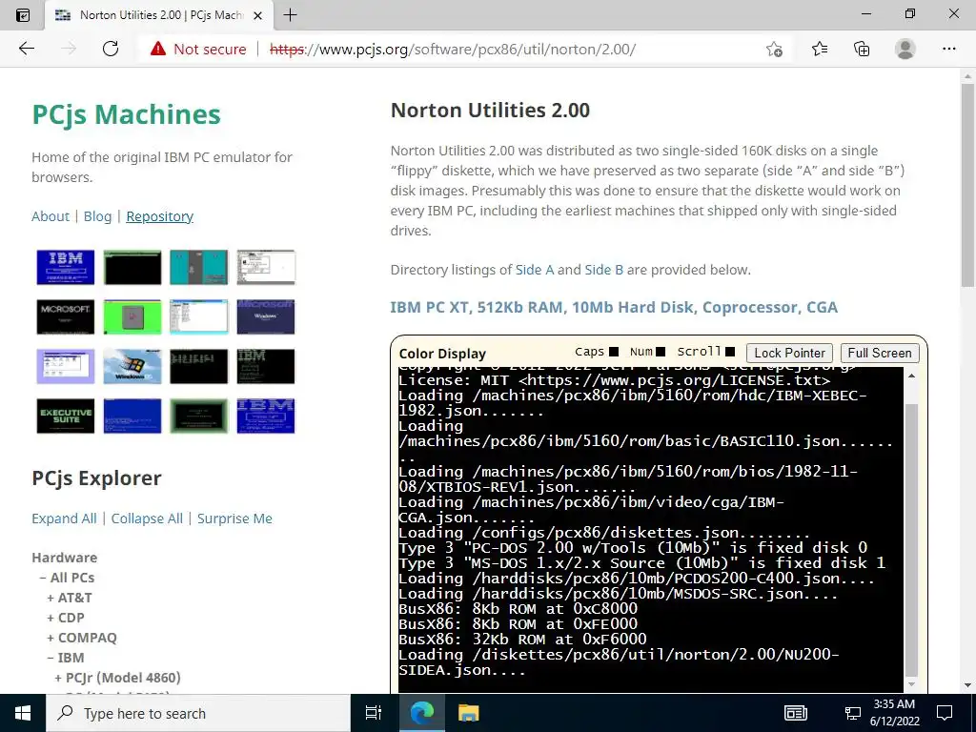
Task: Open the MICROSOFT black screen thumbnail
Action: pyautogui.click(x=66, y=316)
